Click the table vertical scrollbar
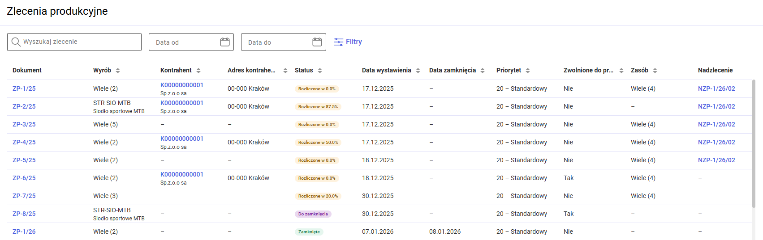 (x=754, y=143)
